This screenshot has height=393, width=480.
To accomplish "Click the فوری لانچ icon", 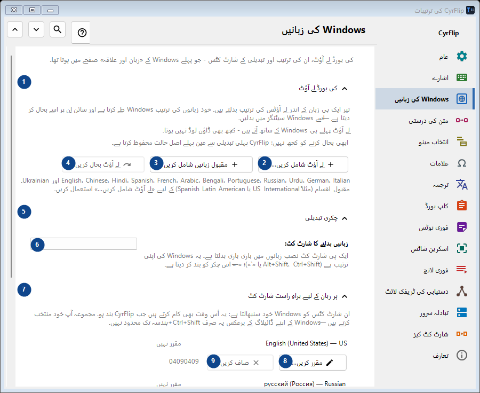I will coord(462,270).
